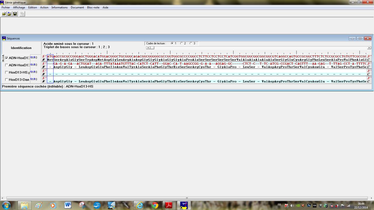Open the Edition menu
Viewport: 374px width, 210px height.
32,8
